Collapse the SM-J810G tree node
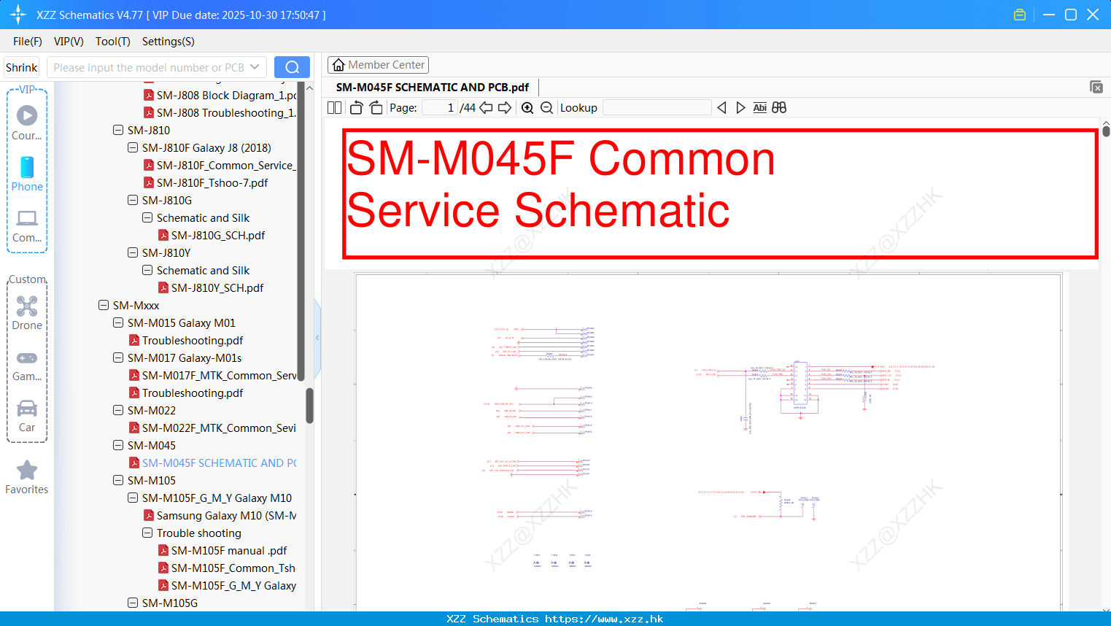Screen dimensions: 1111x626 click(x=133, y=200)
